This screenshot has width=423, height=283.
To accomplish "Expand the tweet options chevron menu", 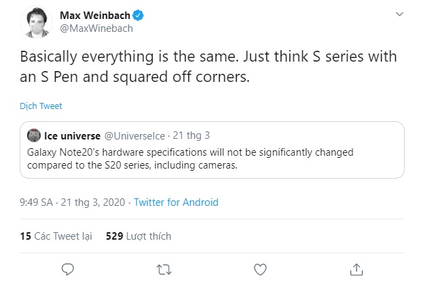I will click(399, 14).
